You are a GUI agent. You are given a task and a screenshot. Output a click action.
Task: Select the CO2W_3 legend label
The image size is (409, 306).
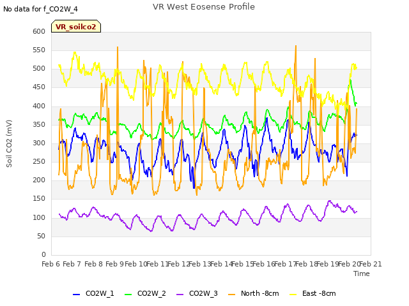pyautogui.click(x=203, y=293)
